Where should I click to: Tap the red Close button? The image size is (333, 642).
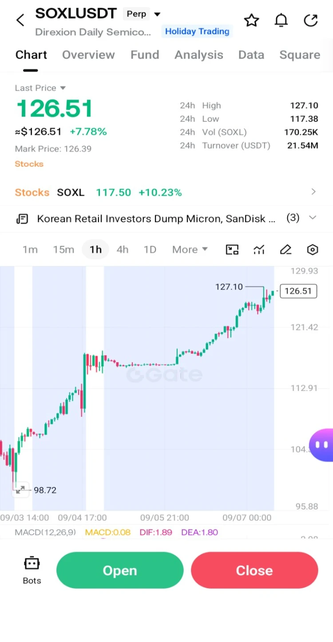tap(254, 570)
